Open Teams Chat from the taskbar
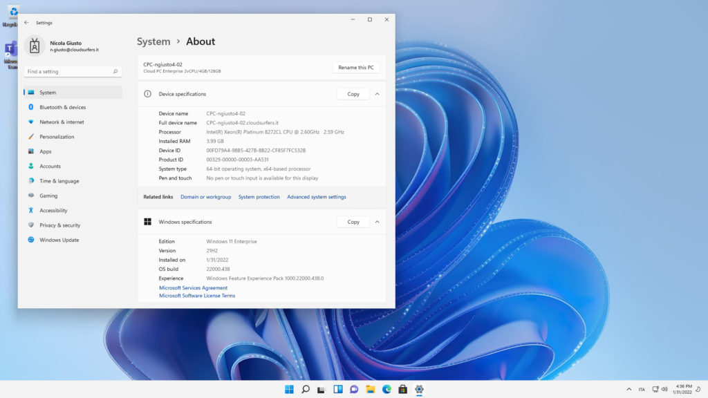Image resolution: width=708 pixels, height=398 pixels. click(x=354, y=389)
